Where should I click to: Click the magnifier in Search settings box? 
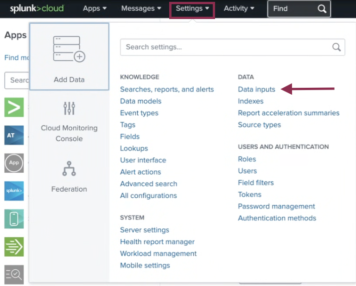tap(337, 47)
